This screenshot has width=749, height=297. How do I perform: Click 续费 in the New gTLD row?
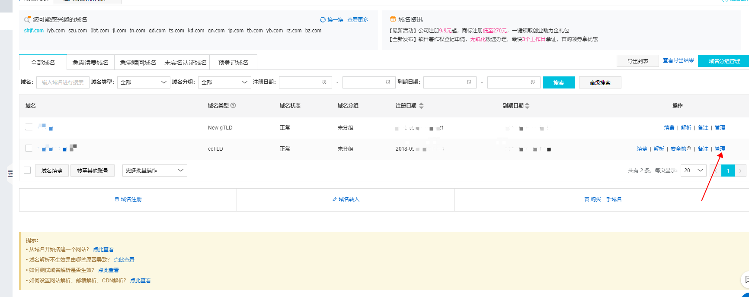point(669,127)
